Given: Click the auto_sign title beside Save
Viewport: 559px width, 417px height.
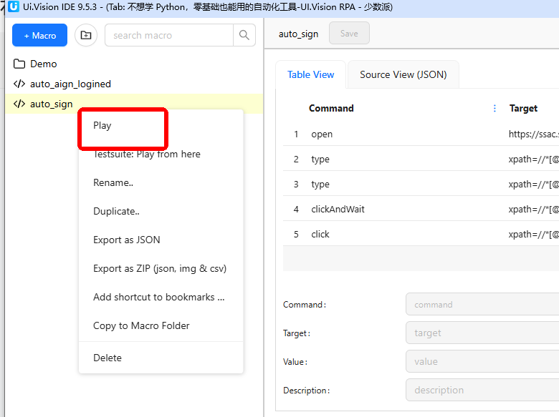Looking at the screenshot, I should click(298, 34).
